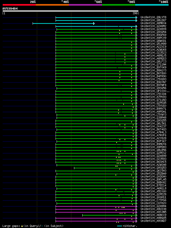Click the UniRef100_Q8W0D1 label
The width and height of the screenshot is (171, 228).
click(x=153, y=41)
